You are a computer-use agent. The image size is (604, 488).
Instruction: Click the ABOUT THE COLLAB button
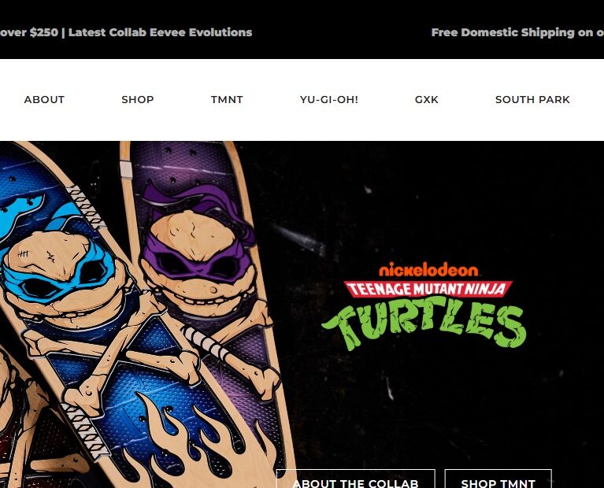click(355, 479)
